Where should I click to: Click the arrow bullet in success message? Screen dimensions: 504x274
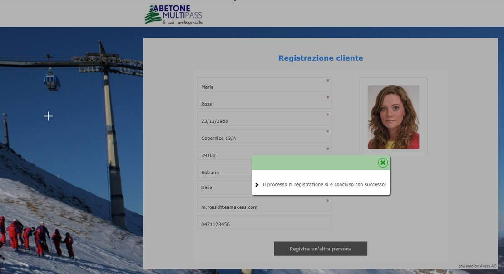[x=257, y=185]
